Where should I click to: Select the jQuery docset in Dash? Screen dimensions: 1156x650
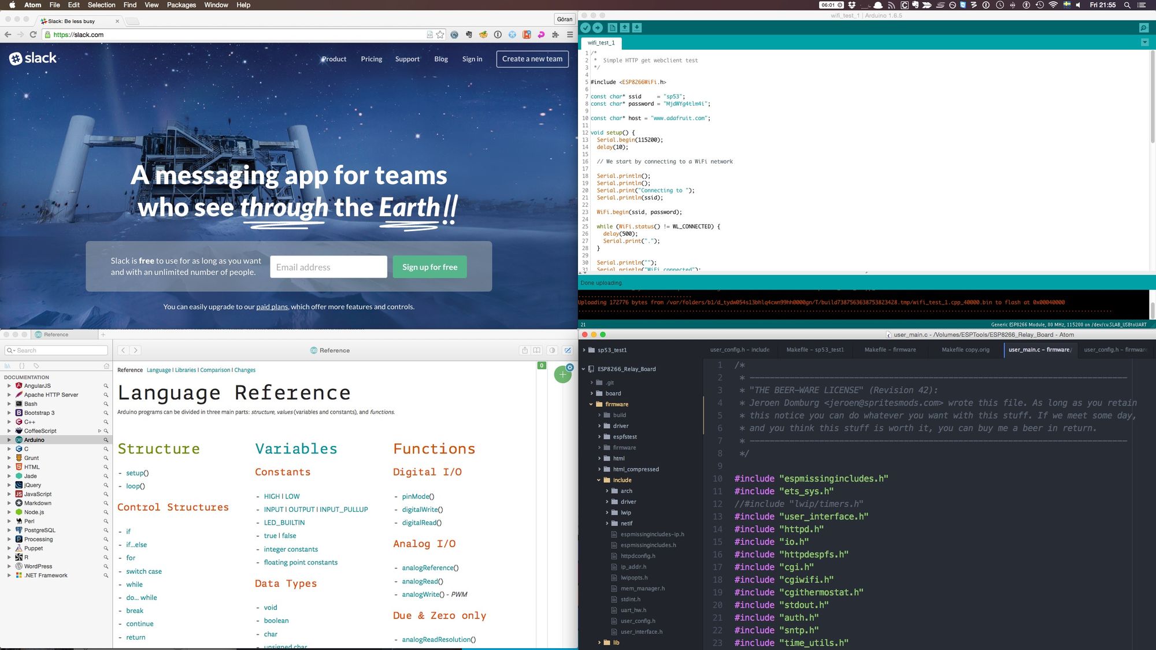[x=32, y=485]
